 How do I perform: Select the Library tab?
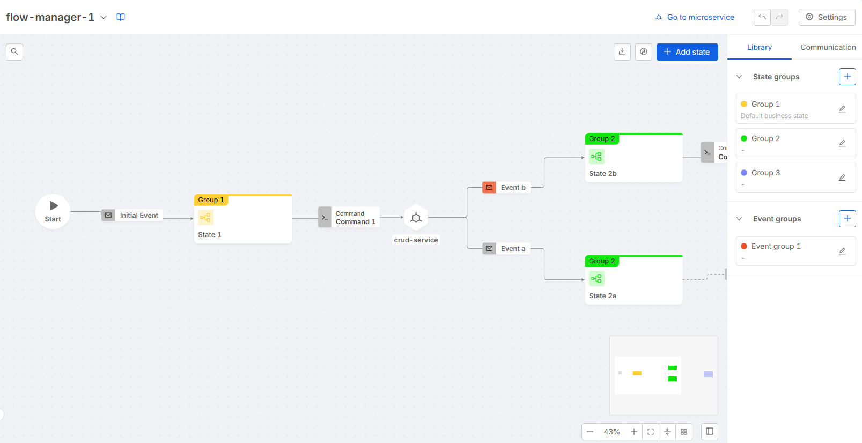[759, 47]
